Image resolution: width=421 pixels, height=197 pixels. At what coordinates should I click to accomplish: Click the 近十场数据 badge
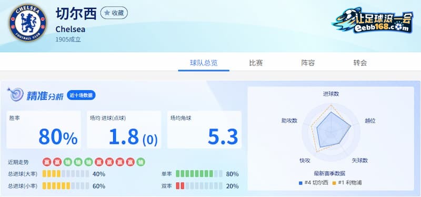coord(81,95)
